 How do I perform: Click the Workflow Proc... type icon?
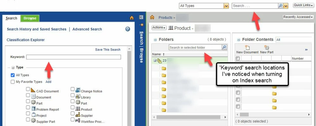click(78, 121)
